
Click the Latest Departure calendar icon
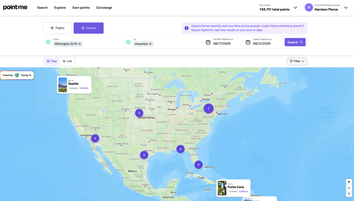tap(248, 42)
